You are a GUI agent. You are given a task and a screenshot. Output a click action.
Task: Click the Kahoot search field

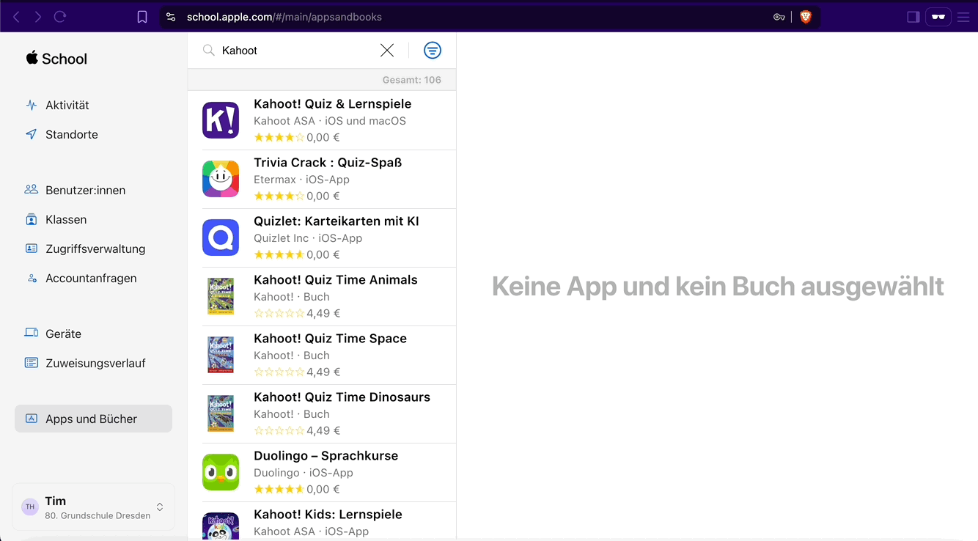point(297,51)
